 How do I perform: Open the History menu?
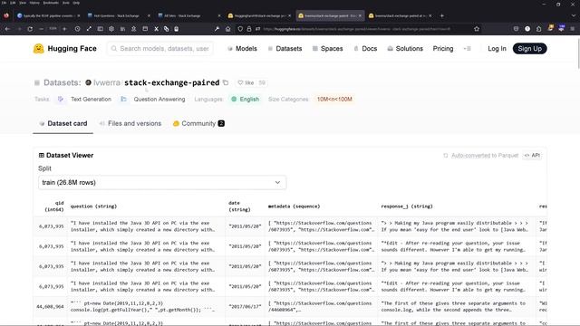coord(34,3)
